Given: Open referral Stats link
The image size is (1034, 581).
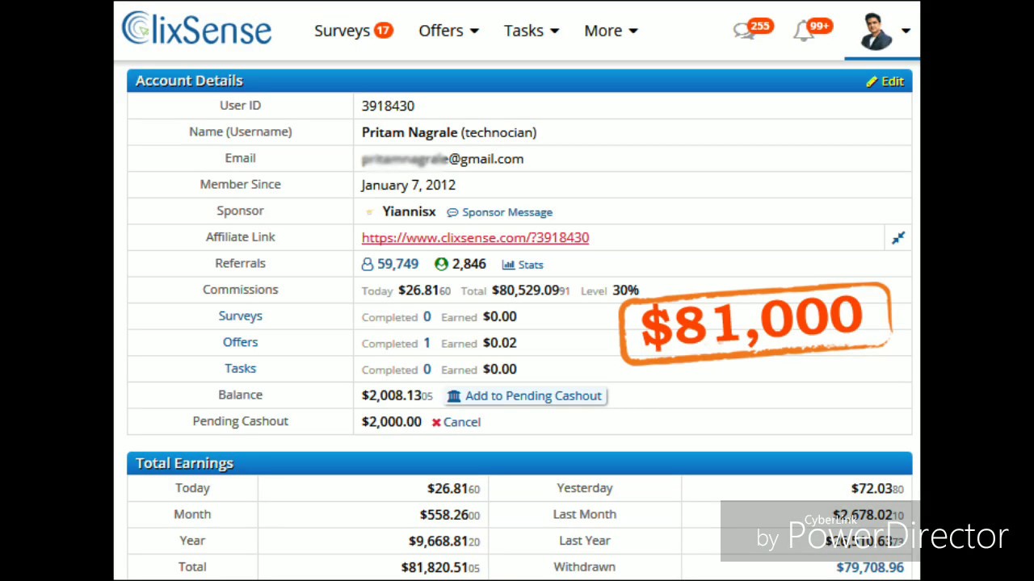Looking at the screenshot, I should pos(523,265).
